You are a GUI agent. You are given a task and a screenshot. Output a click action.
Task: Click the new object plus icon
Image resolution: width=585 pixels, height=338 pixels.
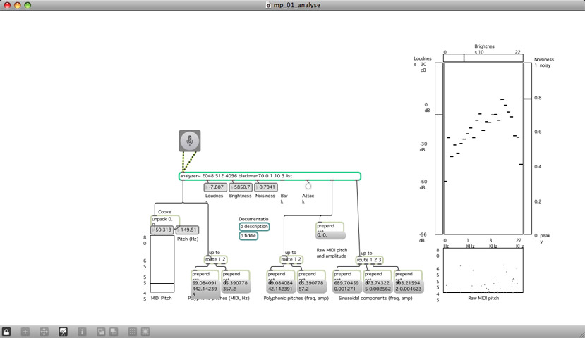[25, 331]
